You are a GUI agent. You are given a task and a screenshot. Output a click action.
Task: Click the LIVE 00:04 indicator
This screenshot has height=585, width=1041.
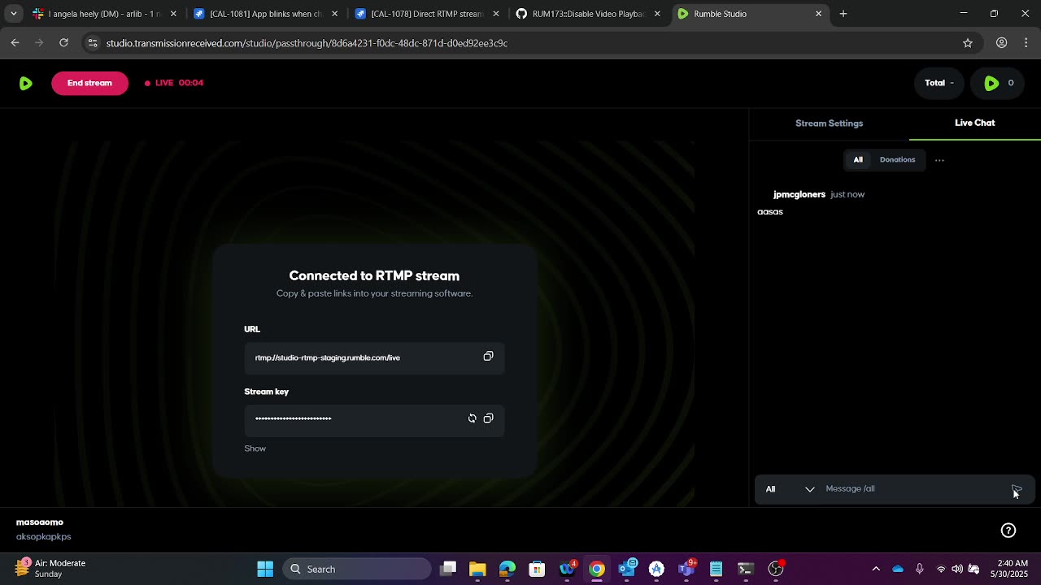174,83
